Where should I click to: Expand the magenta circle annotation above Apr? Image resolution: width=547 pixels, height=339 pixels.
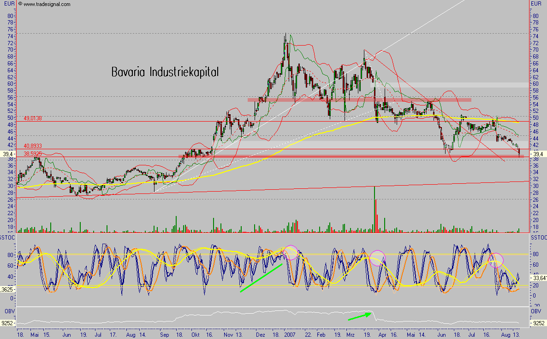pos(377,258)
